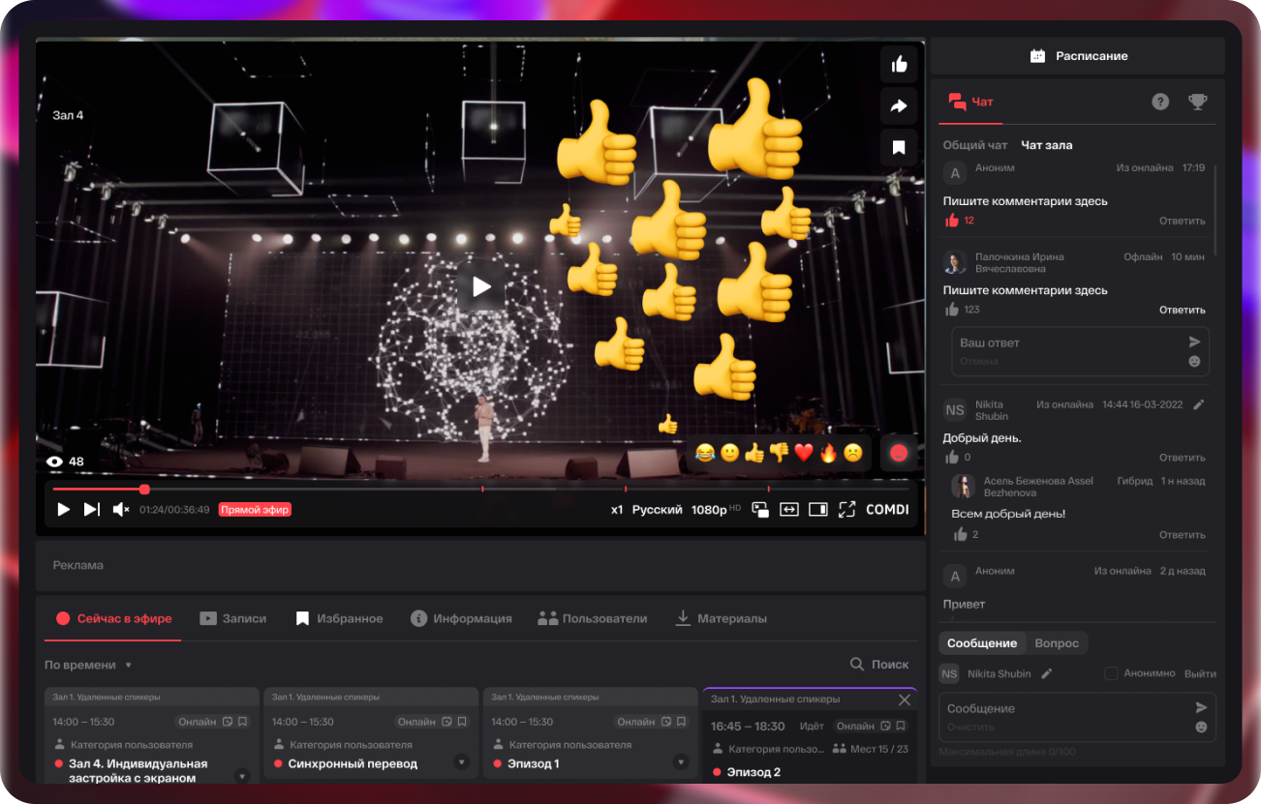Expand the Синхронный перевод card arrow

tap(461, 763)
